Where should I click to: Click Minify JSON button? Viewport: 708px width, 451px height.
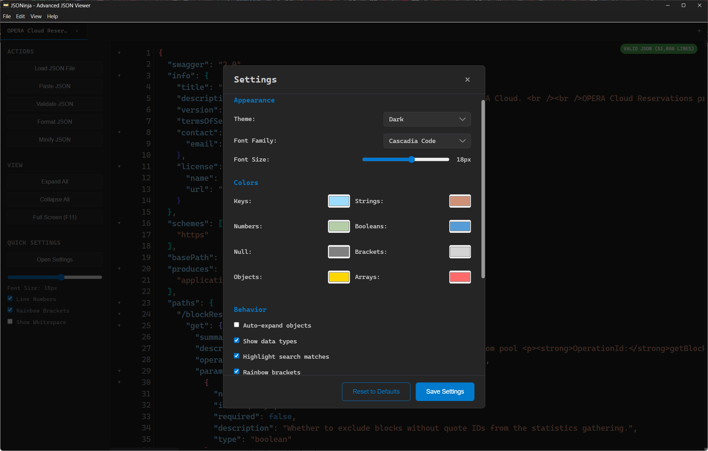(55, 139)
